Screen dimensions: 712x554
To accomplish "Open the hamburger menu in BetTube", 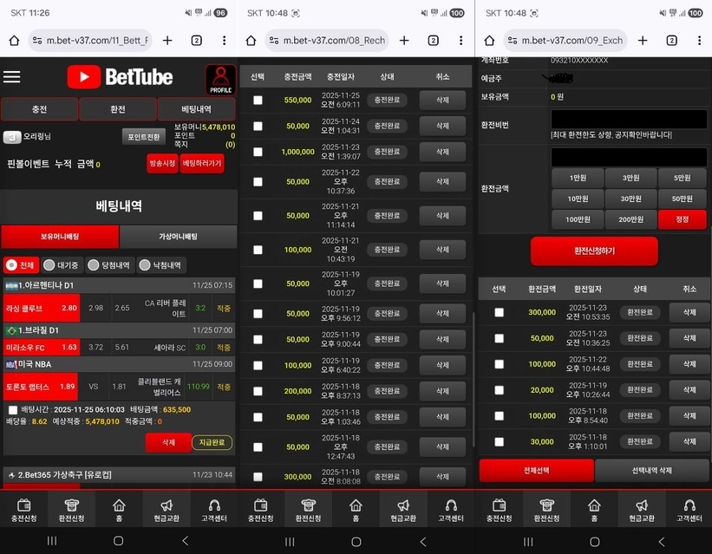I will (12, 77).
